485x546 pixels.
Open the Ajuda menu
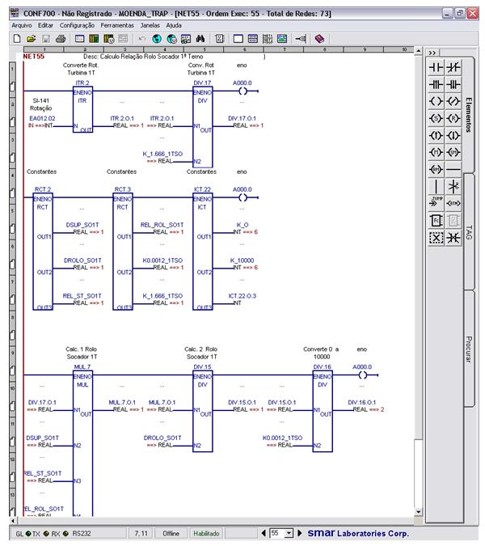pyautogui.click(x=174, y=25)
